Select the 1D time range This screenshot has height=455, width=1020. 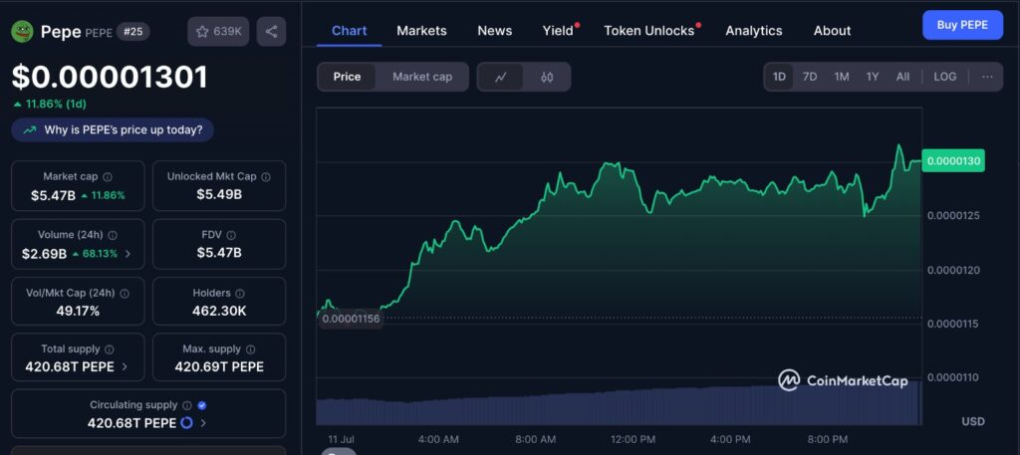click(x=779, y=77)
